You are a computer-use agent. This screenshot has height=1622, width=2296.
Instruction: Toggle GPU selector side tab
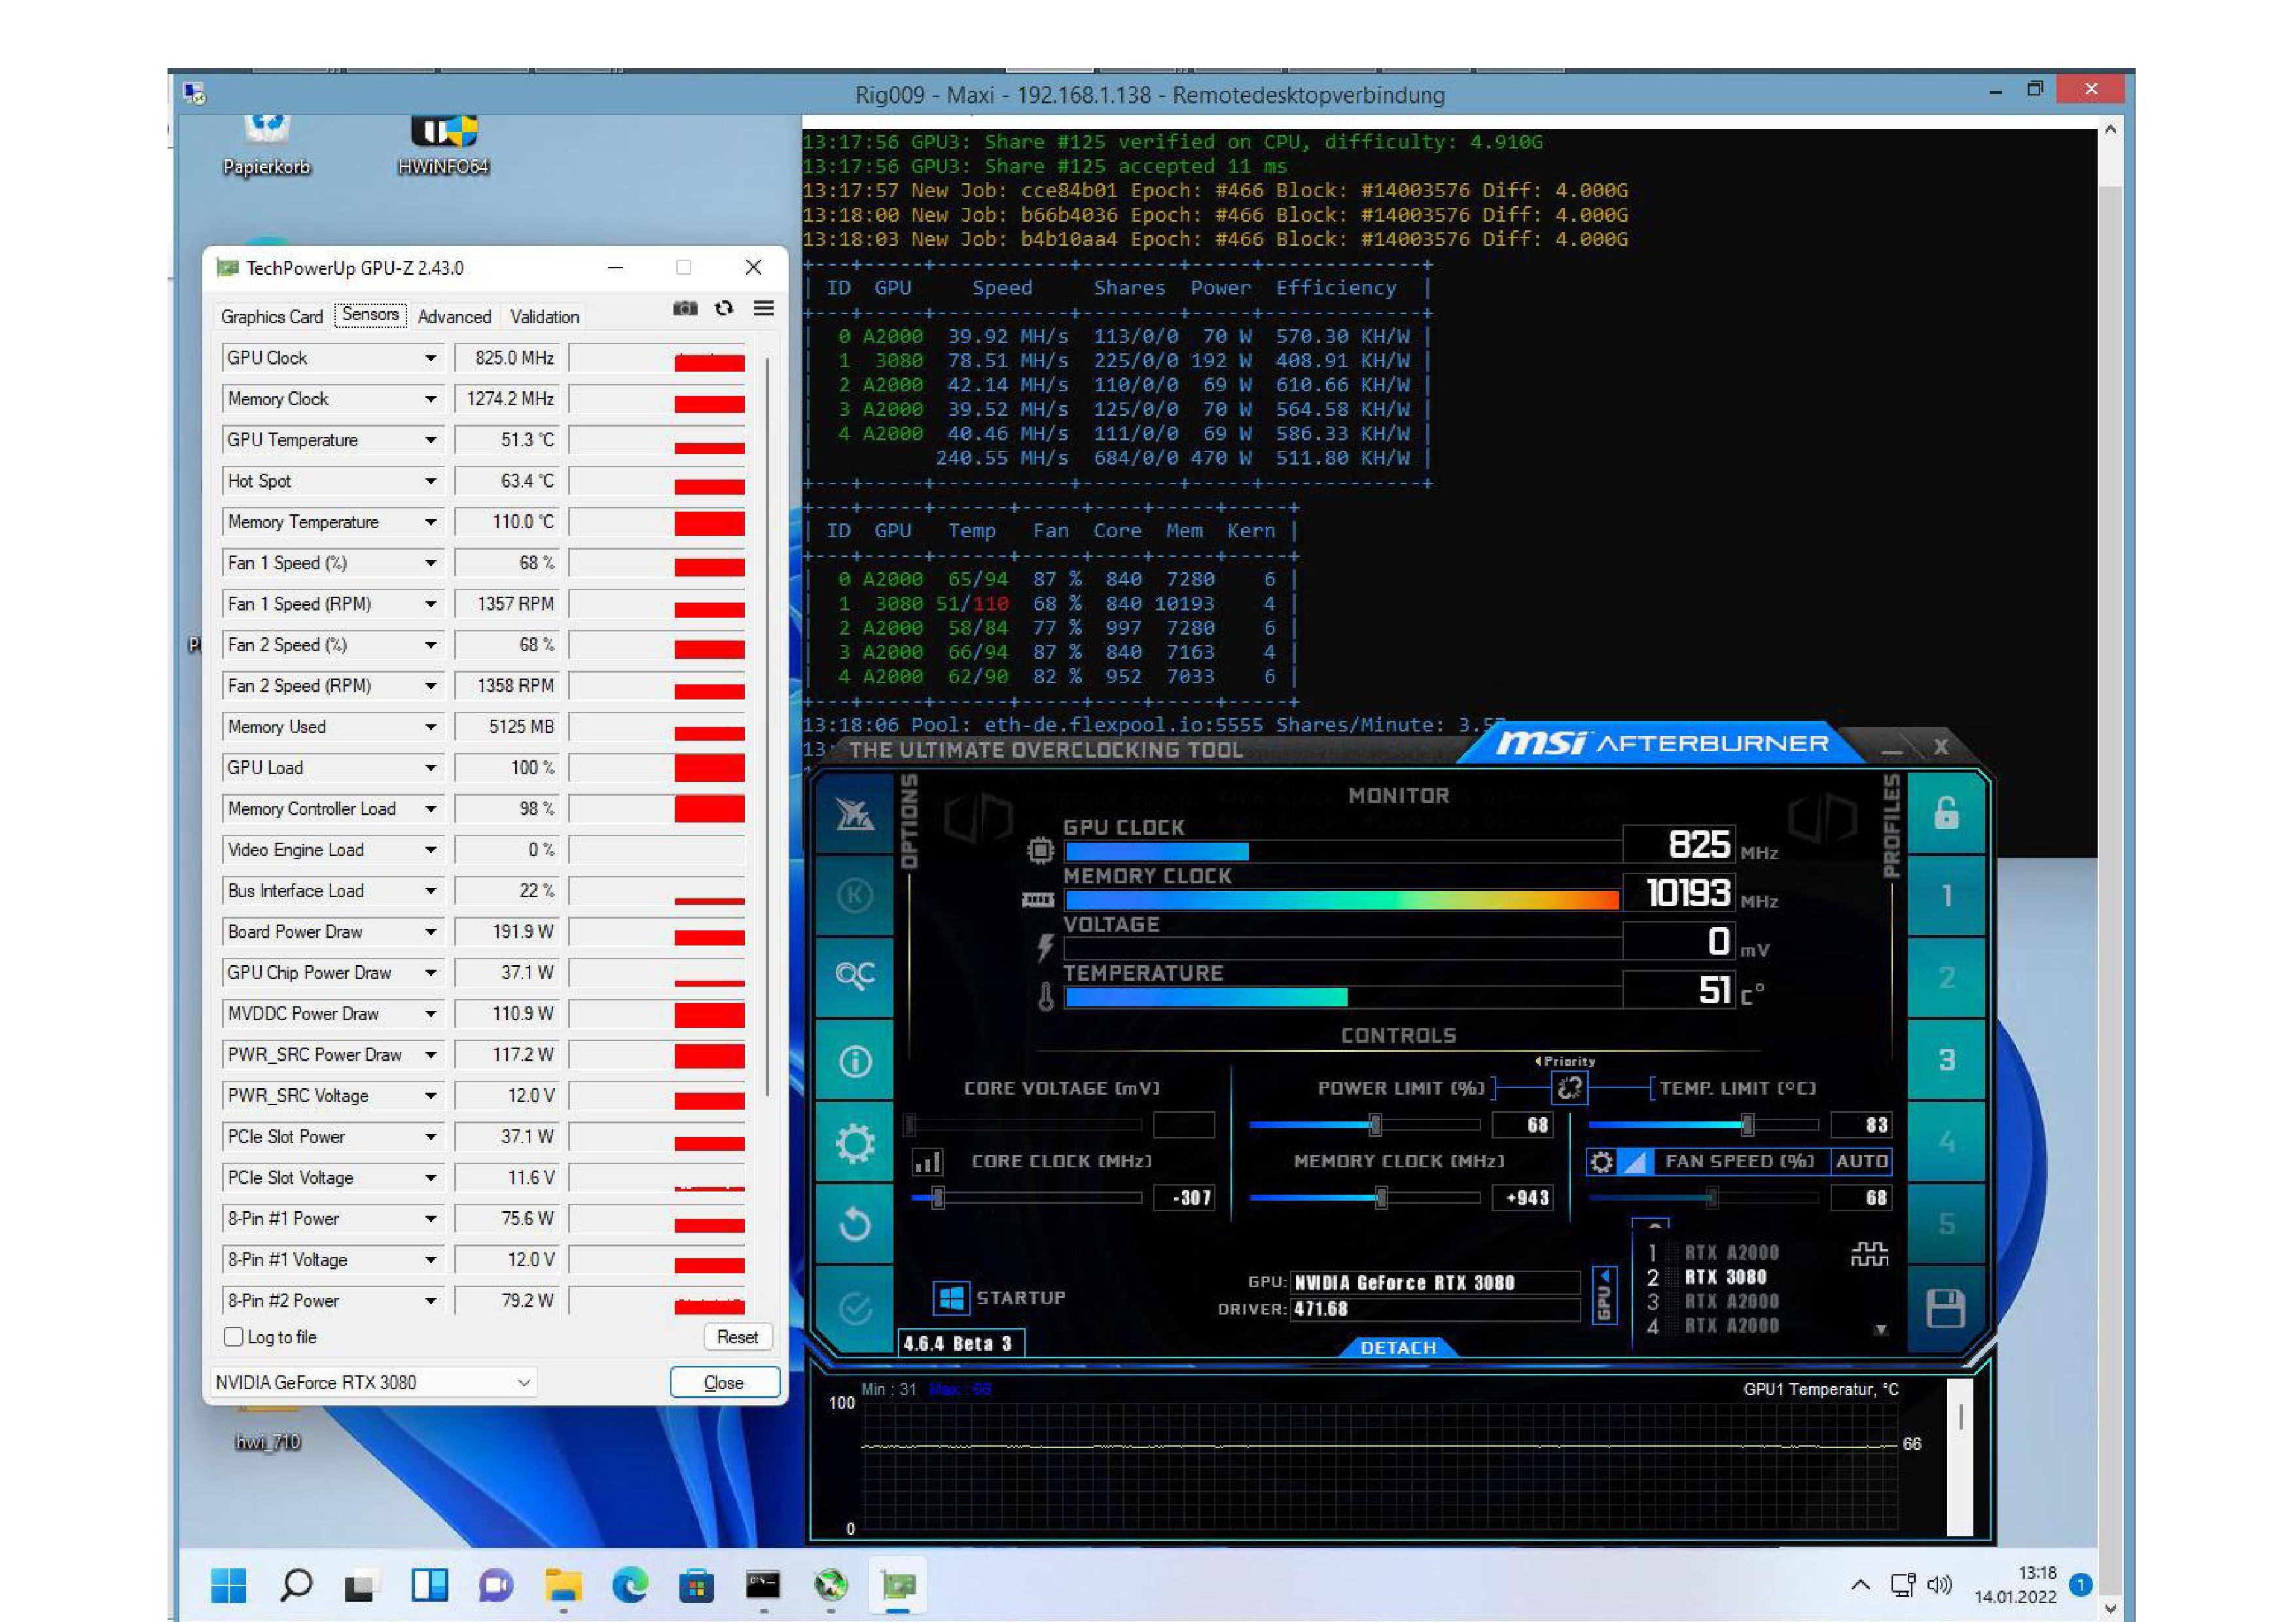pyautogui.click(x=1604, y=1296)
